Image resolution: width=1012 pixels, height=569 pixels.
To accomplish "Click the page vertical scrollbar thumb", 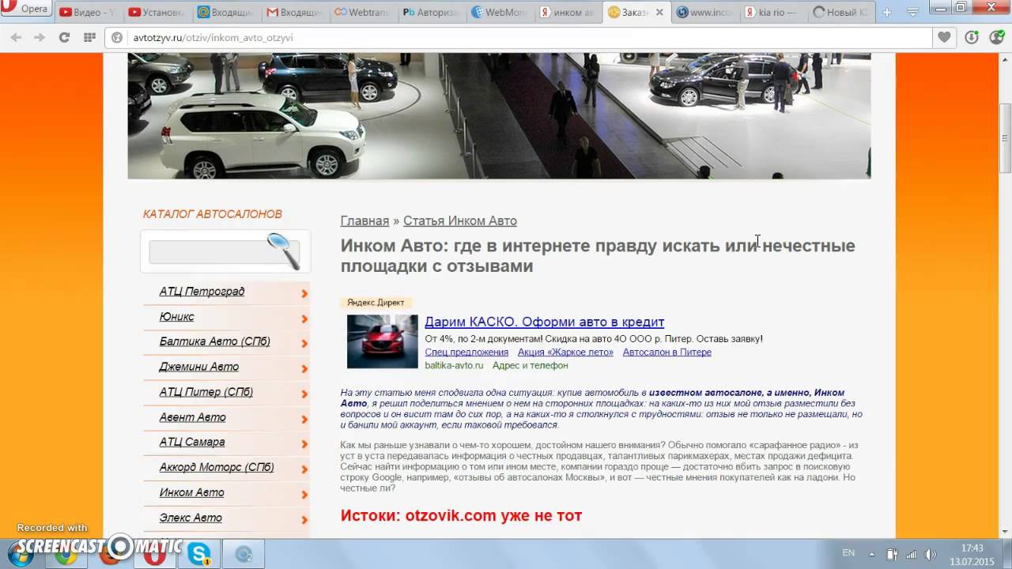I will point(1005,138).
